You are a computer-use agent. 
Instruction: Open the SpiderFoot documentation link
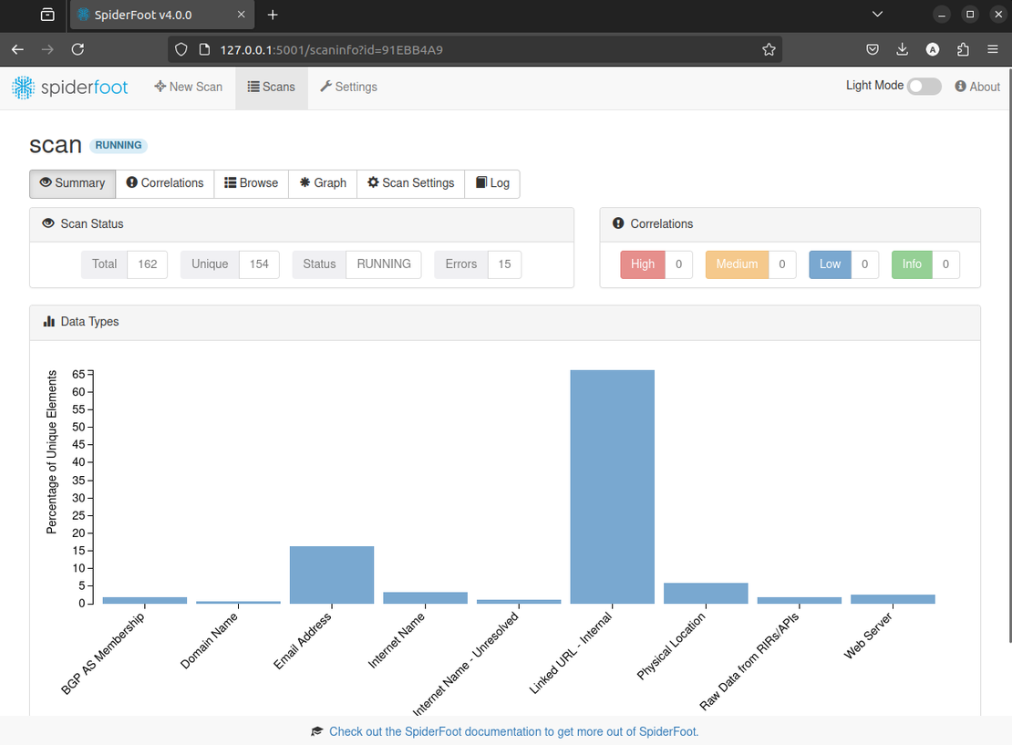pos(513,731)
